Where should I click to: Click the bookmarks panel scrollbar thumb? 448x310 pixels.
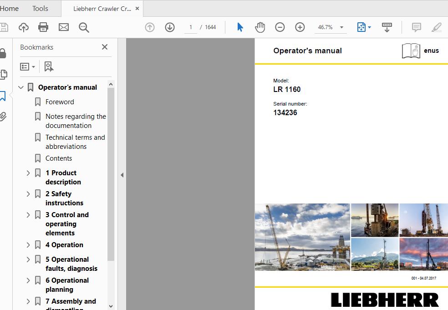(x=111, y=174)
